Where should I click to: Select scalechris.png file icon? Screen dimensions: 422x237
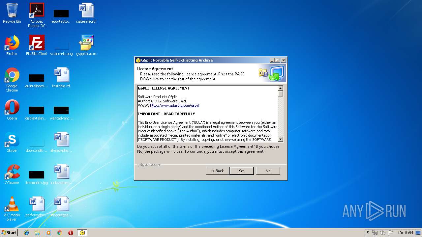tap(61, 48)
